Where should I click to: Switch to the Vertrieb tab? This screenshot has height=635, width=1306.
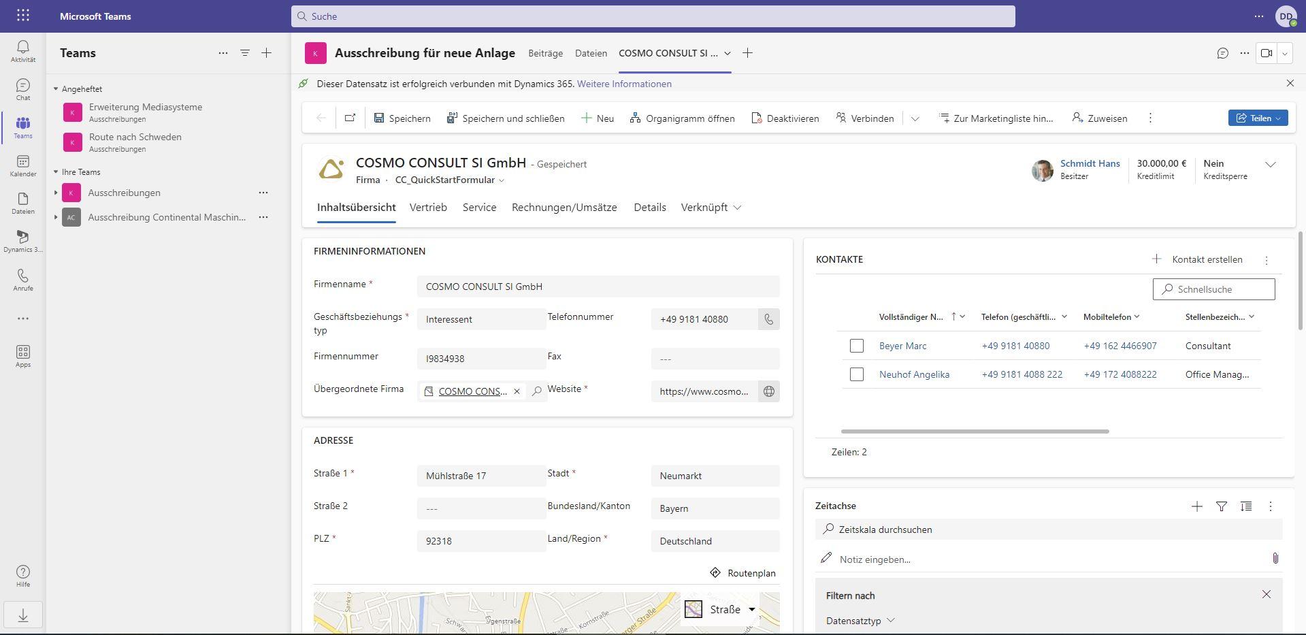point(428,208)
